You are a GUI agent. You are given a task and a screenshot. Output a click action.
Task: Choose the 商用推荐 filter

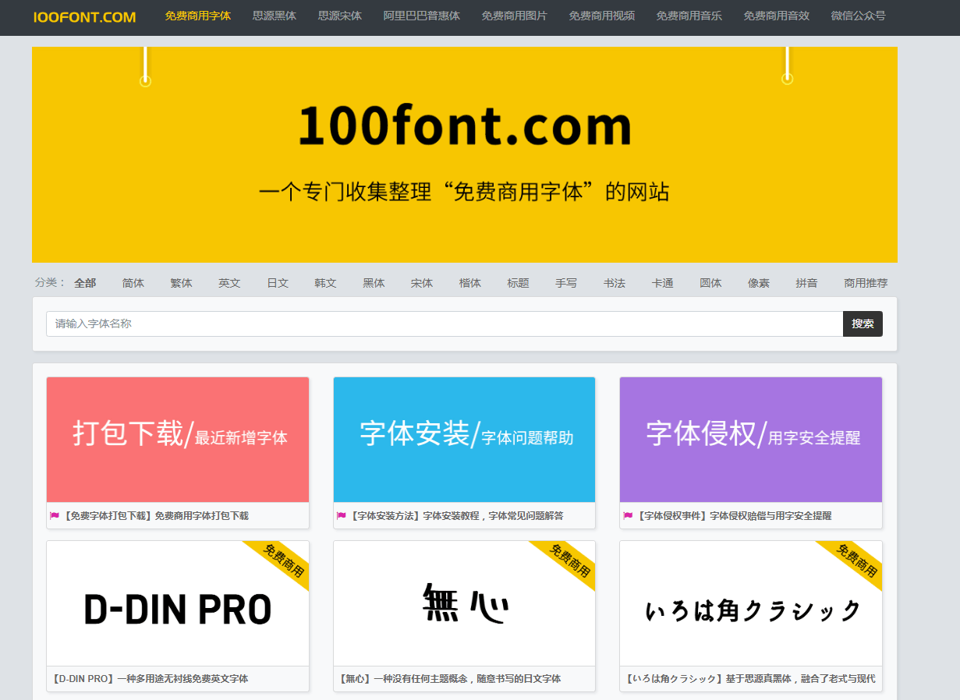pyautogui.click(x=866, y=283)
